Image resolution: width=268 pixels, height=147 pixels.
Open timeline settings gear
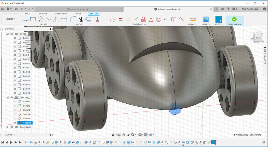(264, 142)
